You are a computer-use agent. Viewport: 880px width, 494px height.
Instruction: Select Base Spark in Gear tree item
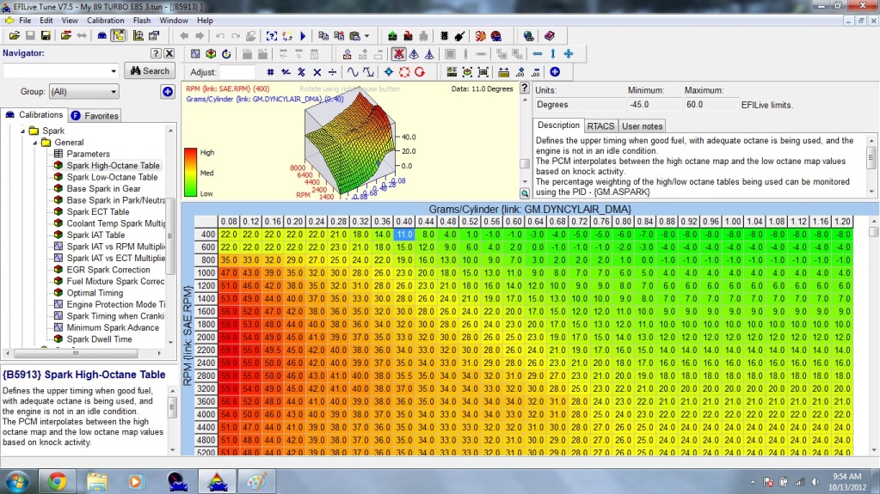pos(103,188)
